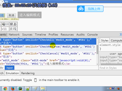This screenshot has width=122, height=91.
Task: Select the div breadcrumb item
Action: [2, 68]
